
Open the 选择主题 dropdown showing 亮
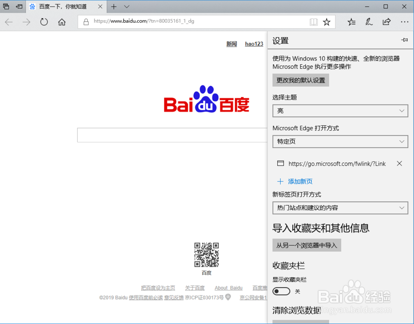point(340,111)
